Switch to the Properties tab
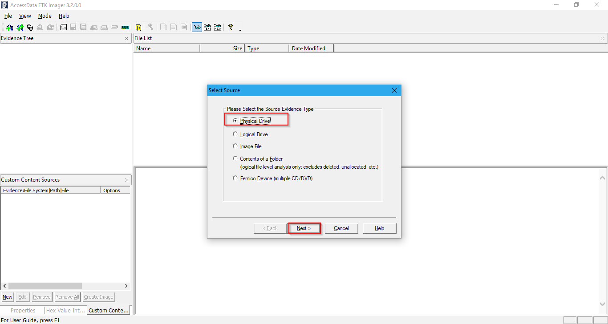Screen dimensions: 608x324 point(23,311)
